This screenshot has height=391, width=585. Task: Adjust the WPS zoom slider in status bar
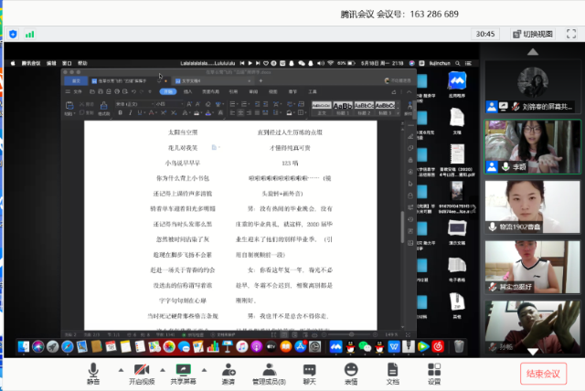351,334
